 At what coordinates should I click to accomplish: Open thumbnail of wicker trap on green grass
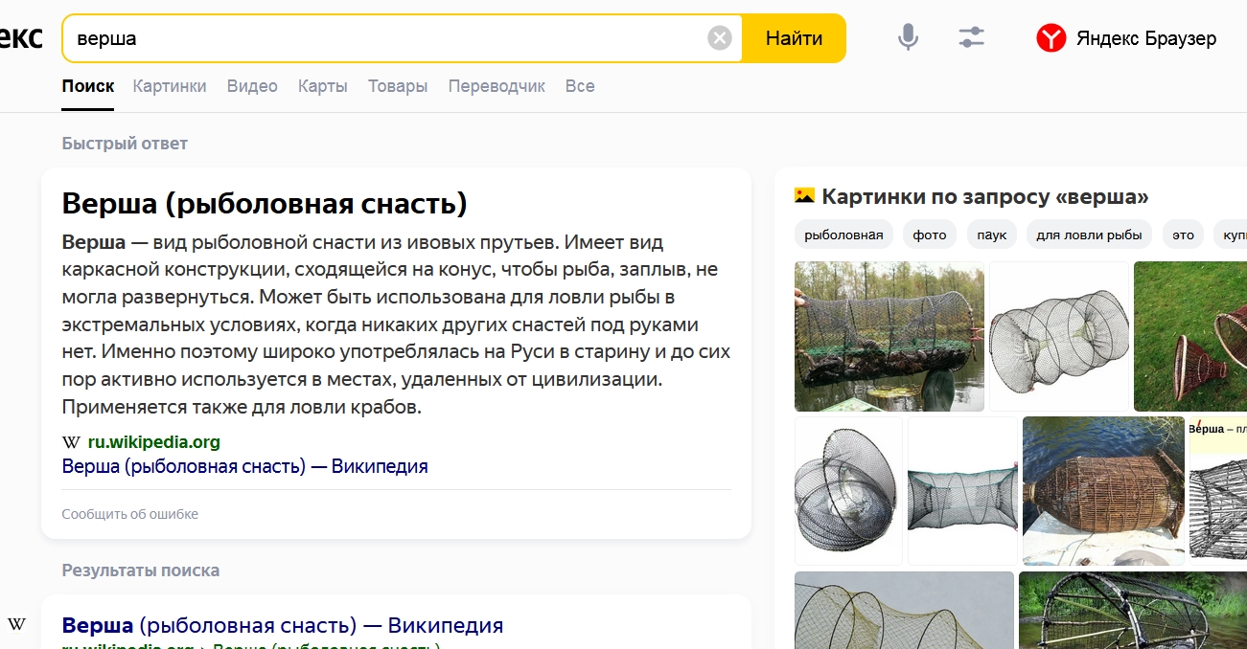[1190, 336]
